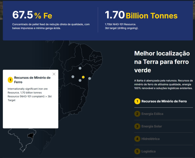Screen dimensions: 195x158
Task: Select the Recursos de Minério de Ferro list item
Action: click(x=164, y=101)
